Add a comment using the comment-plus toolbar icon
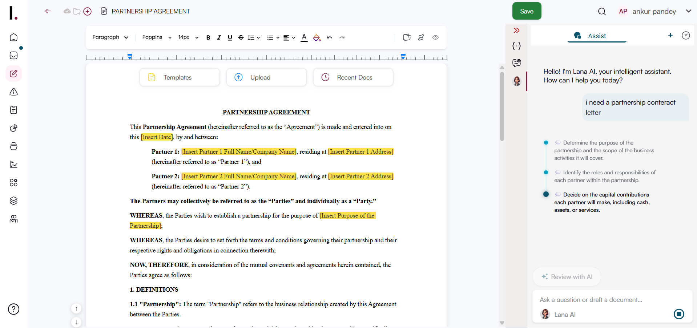 pos(406,37)
